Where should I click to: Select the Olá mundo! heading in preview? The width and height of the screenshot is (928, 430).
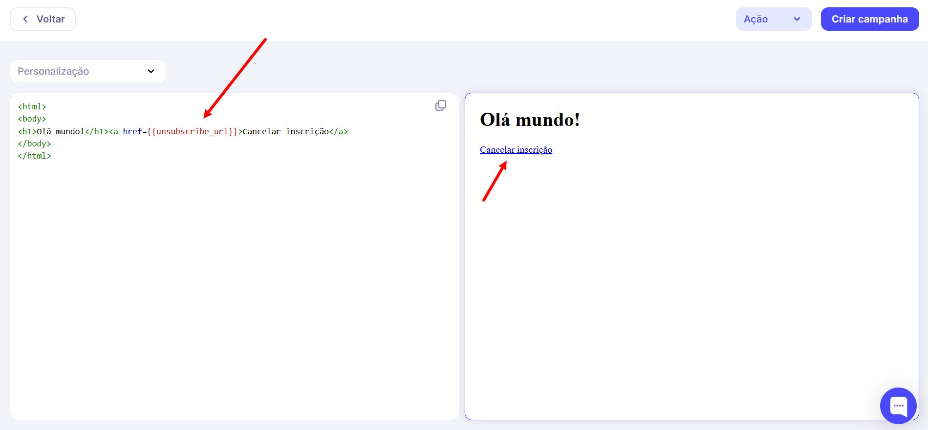[530, 120]
